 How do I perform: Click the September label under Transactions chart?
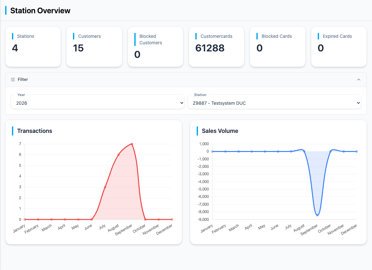[124, 230]
